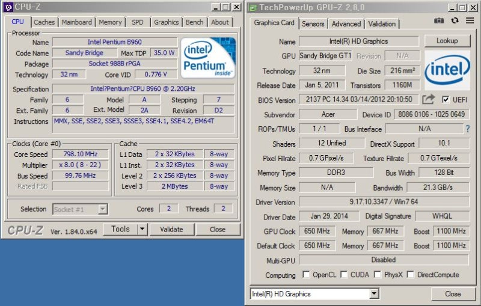The width and height of the screenshot is (481, 306).
Task: Click the Digital Signature value WHQL
Action: click(442, 216)
